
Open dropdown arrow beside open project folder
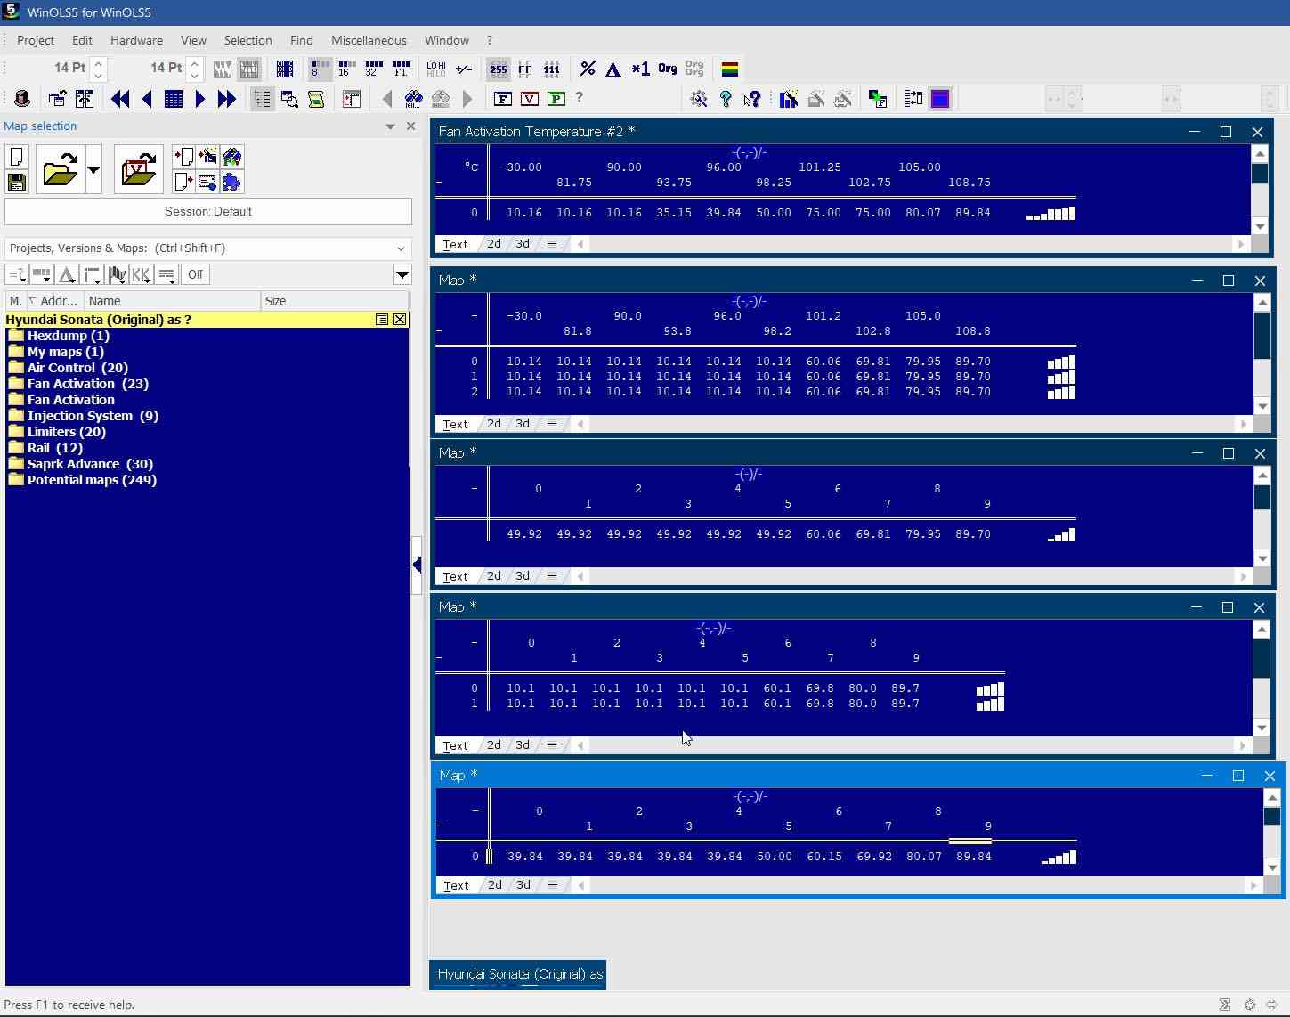93,169
